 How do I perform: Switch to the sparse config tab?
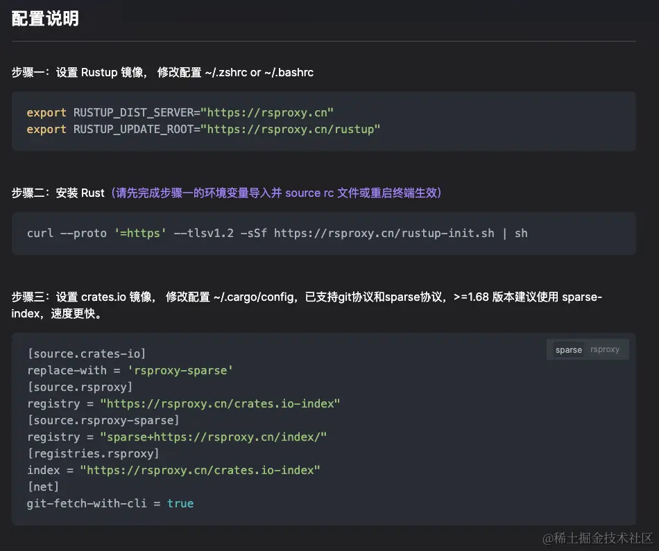pyautogui.click(x=568, y=350)
